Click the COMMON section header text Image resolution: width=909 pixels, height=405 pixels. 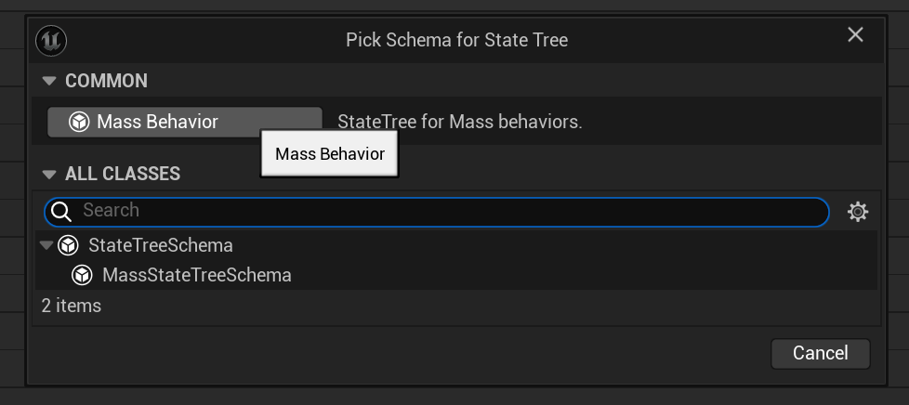pos(106,81)
